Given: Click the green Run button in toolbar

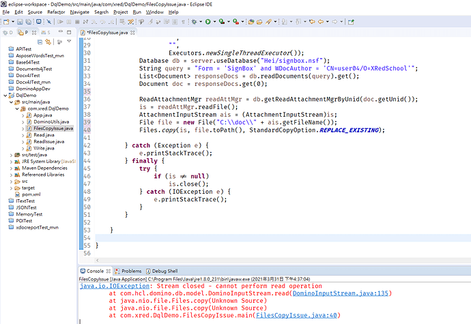Looking at the screenshot, I should point(208,22).
